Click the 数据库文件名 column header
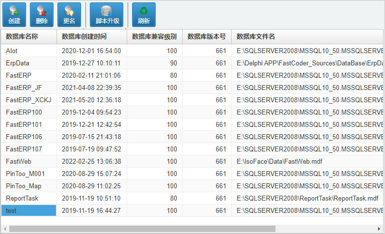The width and height of the screenshot is (385, 234). click(x=307, y=36)
